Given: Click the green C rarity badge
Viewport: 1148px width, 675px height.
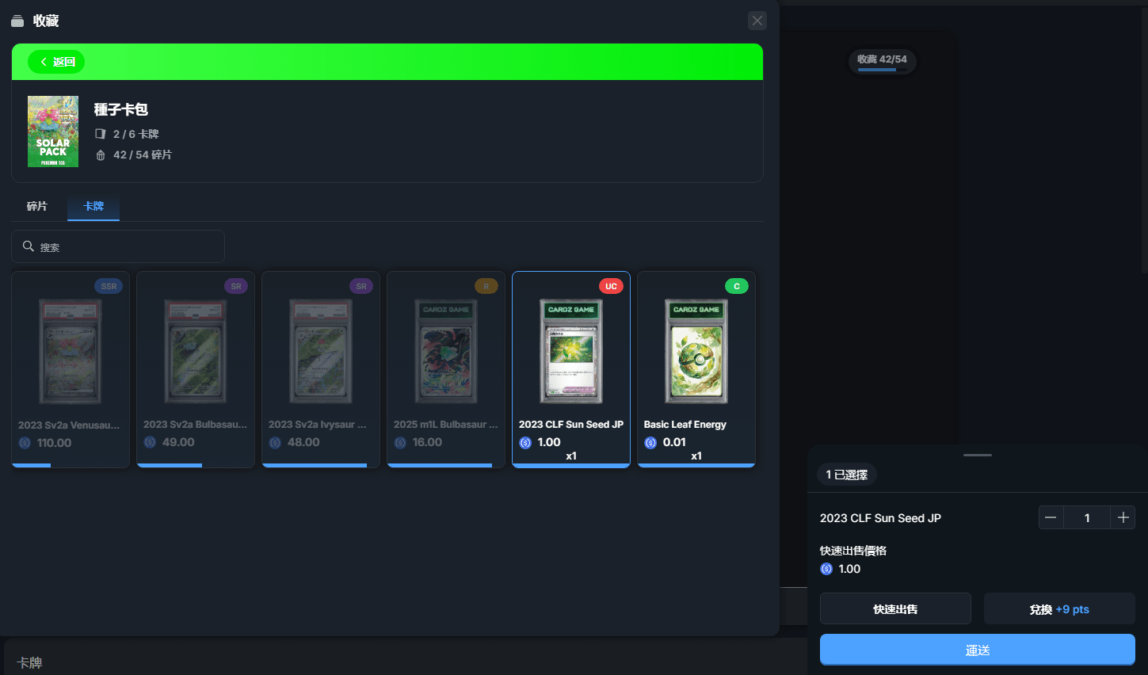Looking at the screenshot, I should tap(737, 286).
